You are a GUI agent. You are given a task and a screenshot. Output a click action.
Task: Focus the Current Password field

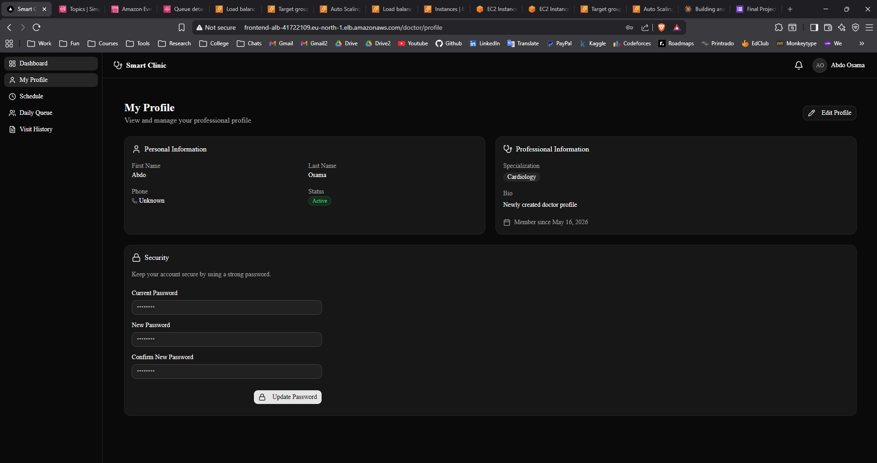(227, 307)
